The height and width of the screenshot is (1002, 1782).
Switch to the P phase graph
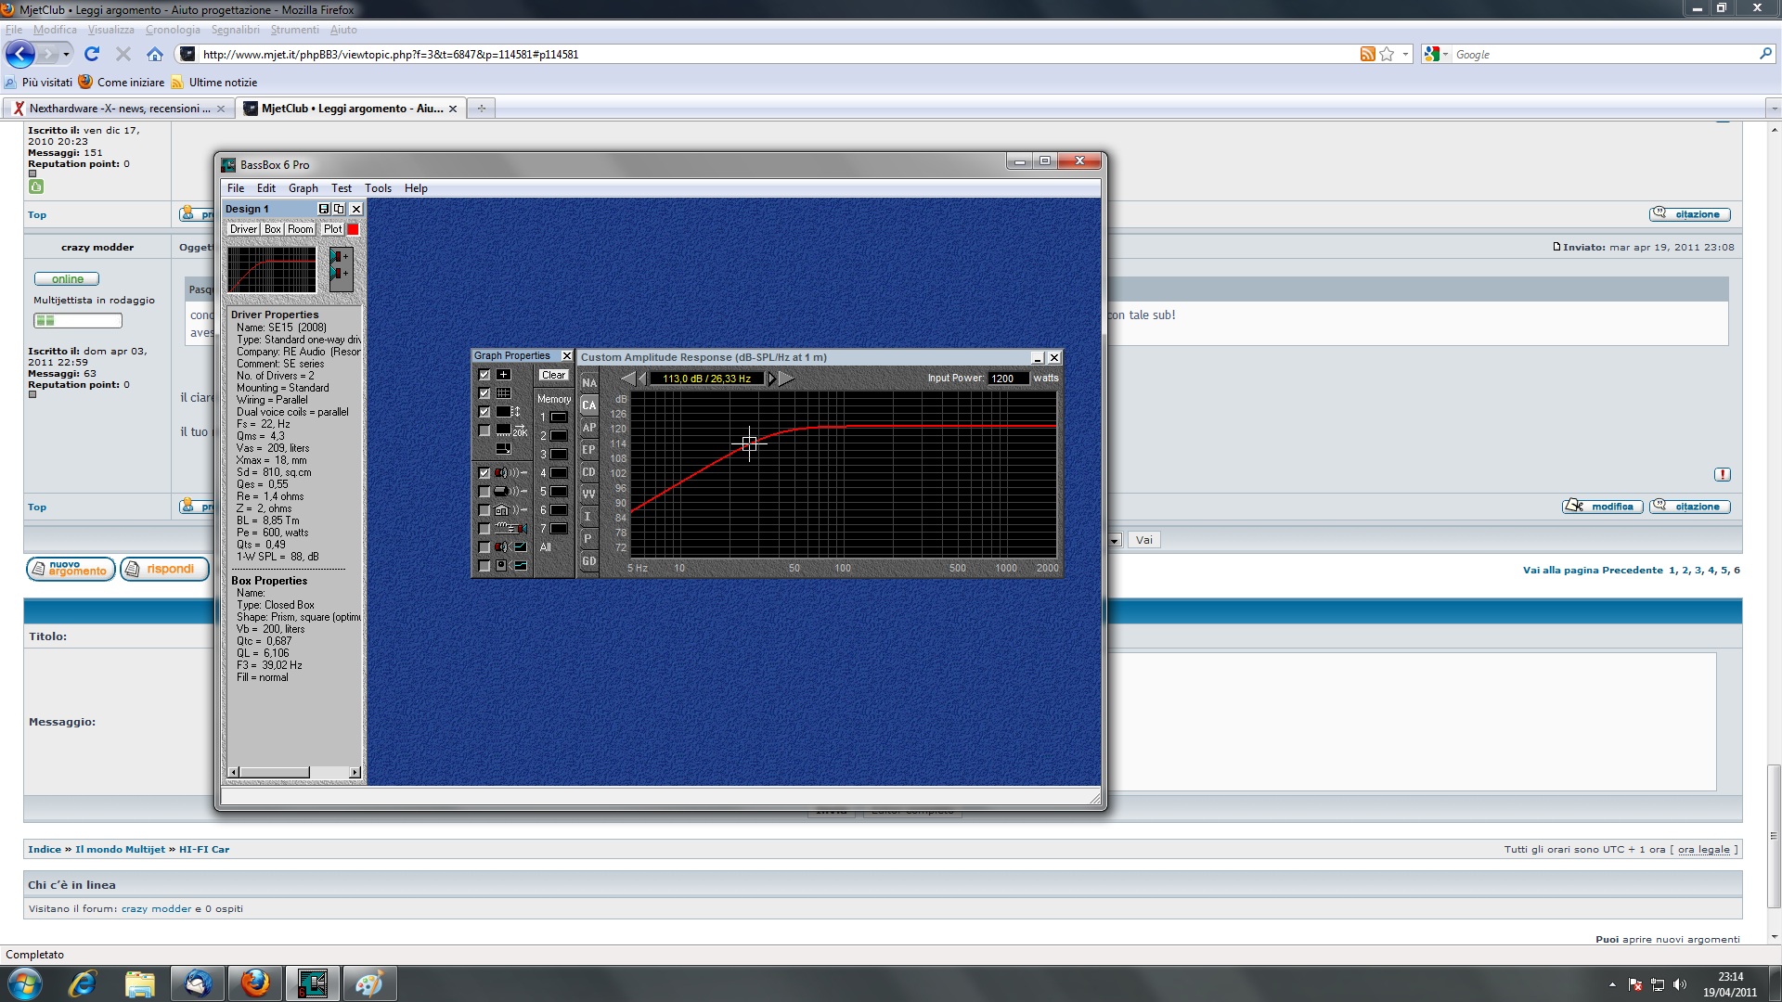click(x=589, y=539)
